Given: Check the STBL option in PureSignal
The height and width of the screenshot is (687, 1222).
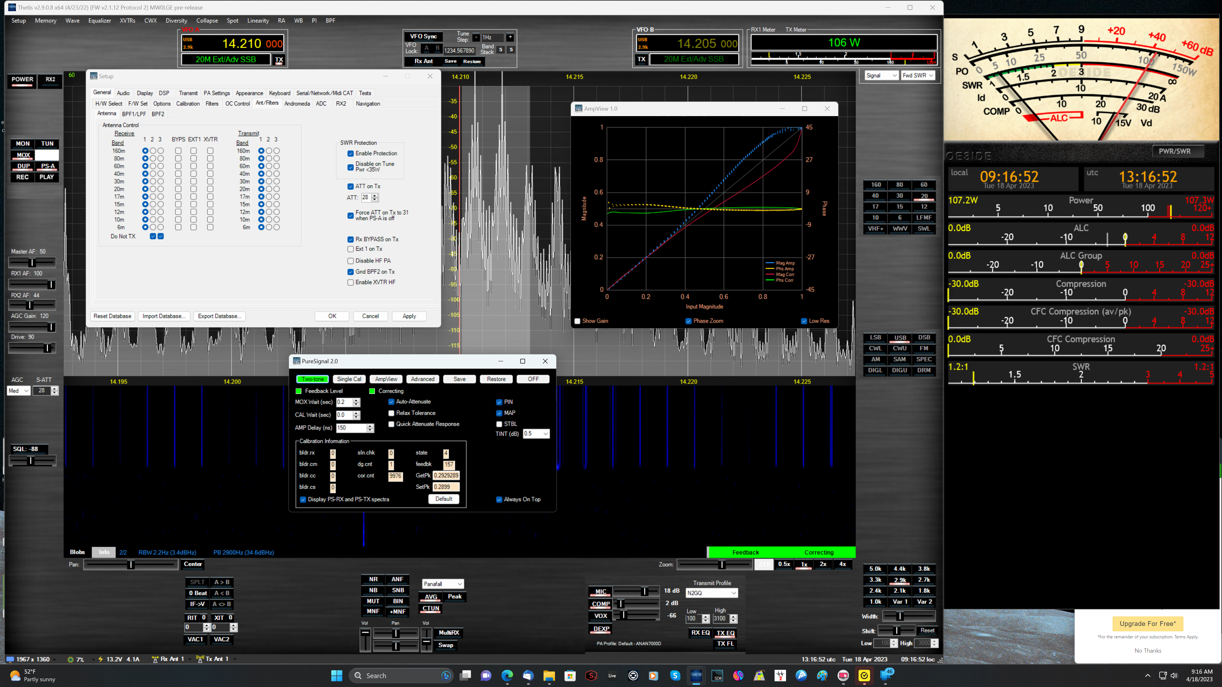Looking at the screenshot, I should click(499, 424).
